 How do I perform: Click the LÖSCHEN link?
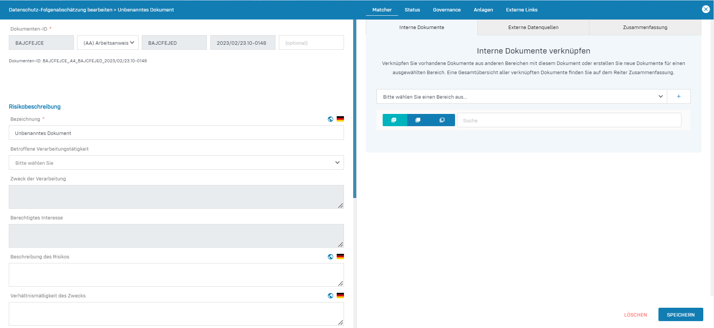(635, 315)
